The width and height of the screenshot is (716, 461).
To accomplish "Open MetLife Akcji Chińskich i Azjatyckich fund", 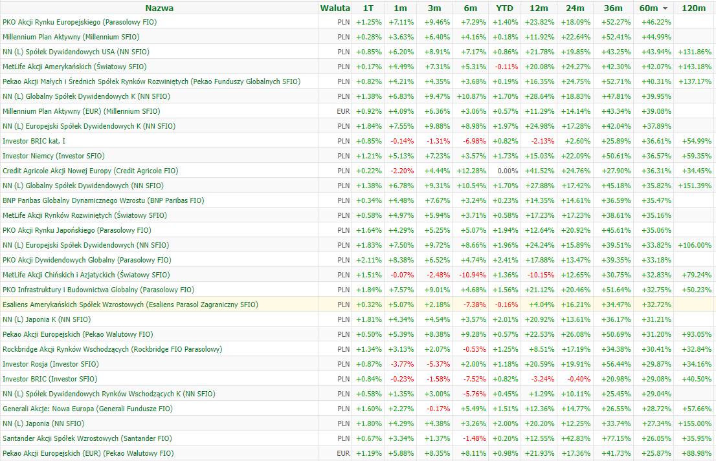I will tap(86, 275).
